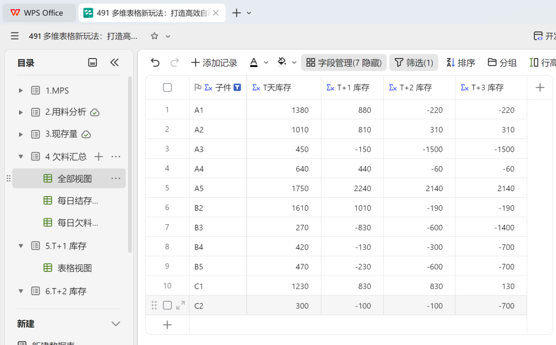Collapse the 新建 section chevron
The image size is (556, 345).
click(x=116, y=324)
